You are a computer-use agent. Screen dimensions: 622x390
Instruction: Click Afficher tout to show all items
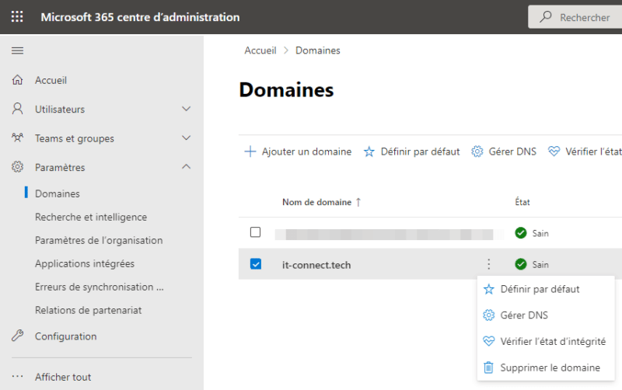[x=63, y=377]
